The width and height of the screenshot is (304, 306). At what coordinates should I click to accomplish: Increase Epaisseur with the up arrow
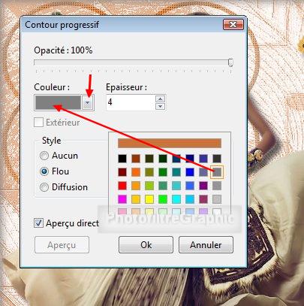160,98
